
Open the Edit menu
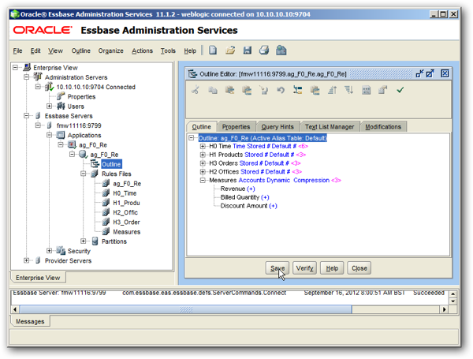tap(35, 50)
